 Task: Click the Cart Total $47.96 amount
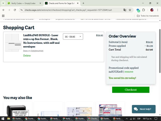click(x=149, y=50)
